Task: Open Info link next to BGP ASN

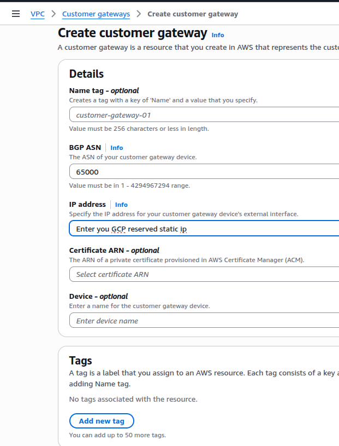Action: [x=117, y=148]
